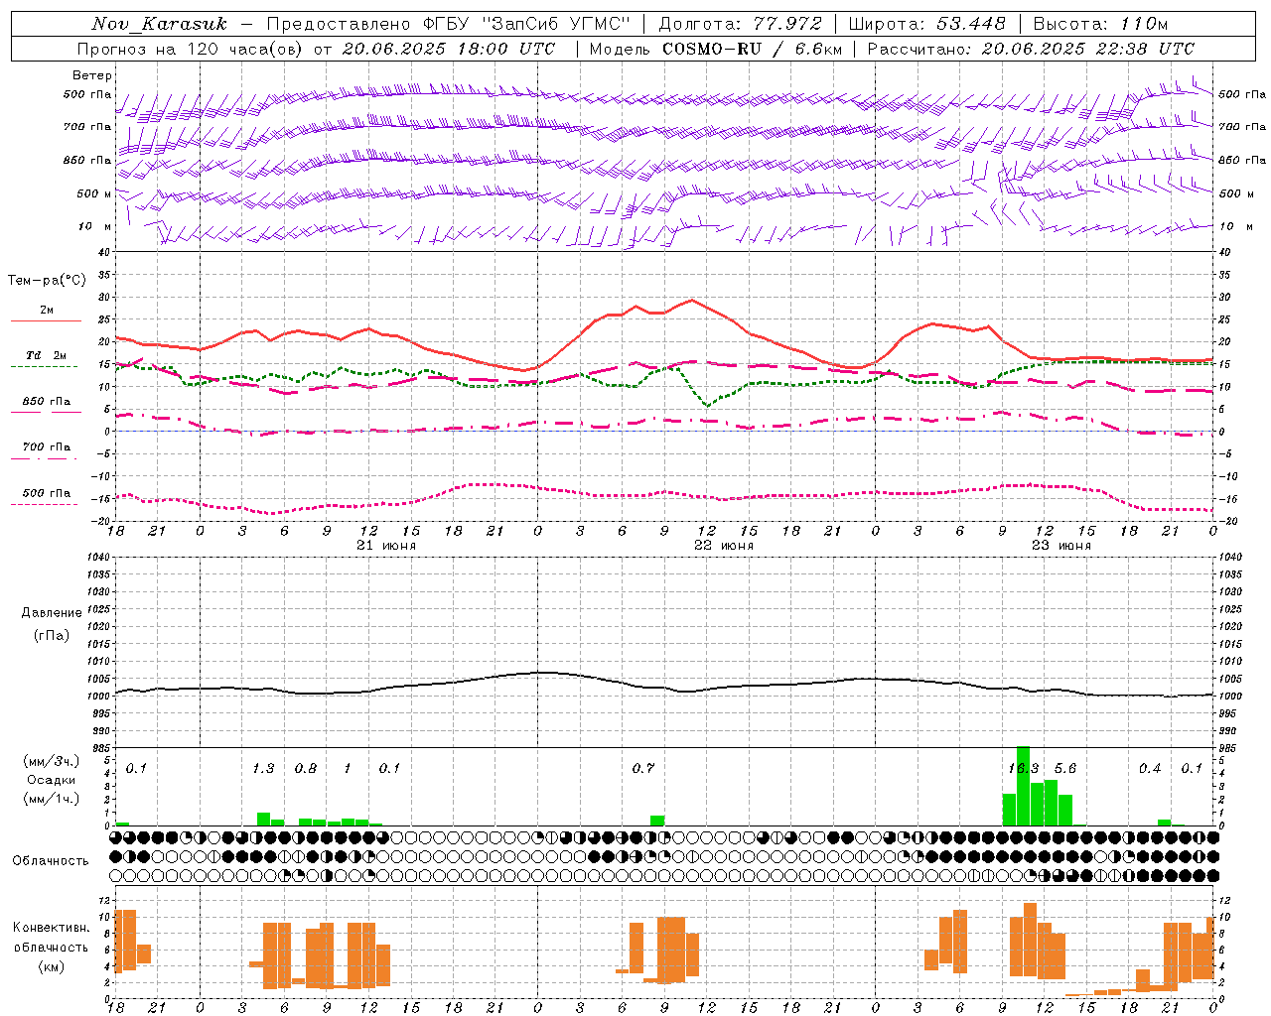Click the 22 июня date label
The image size is (1271, 1016).
724,546
